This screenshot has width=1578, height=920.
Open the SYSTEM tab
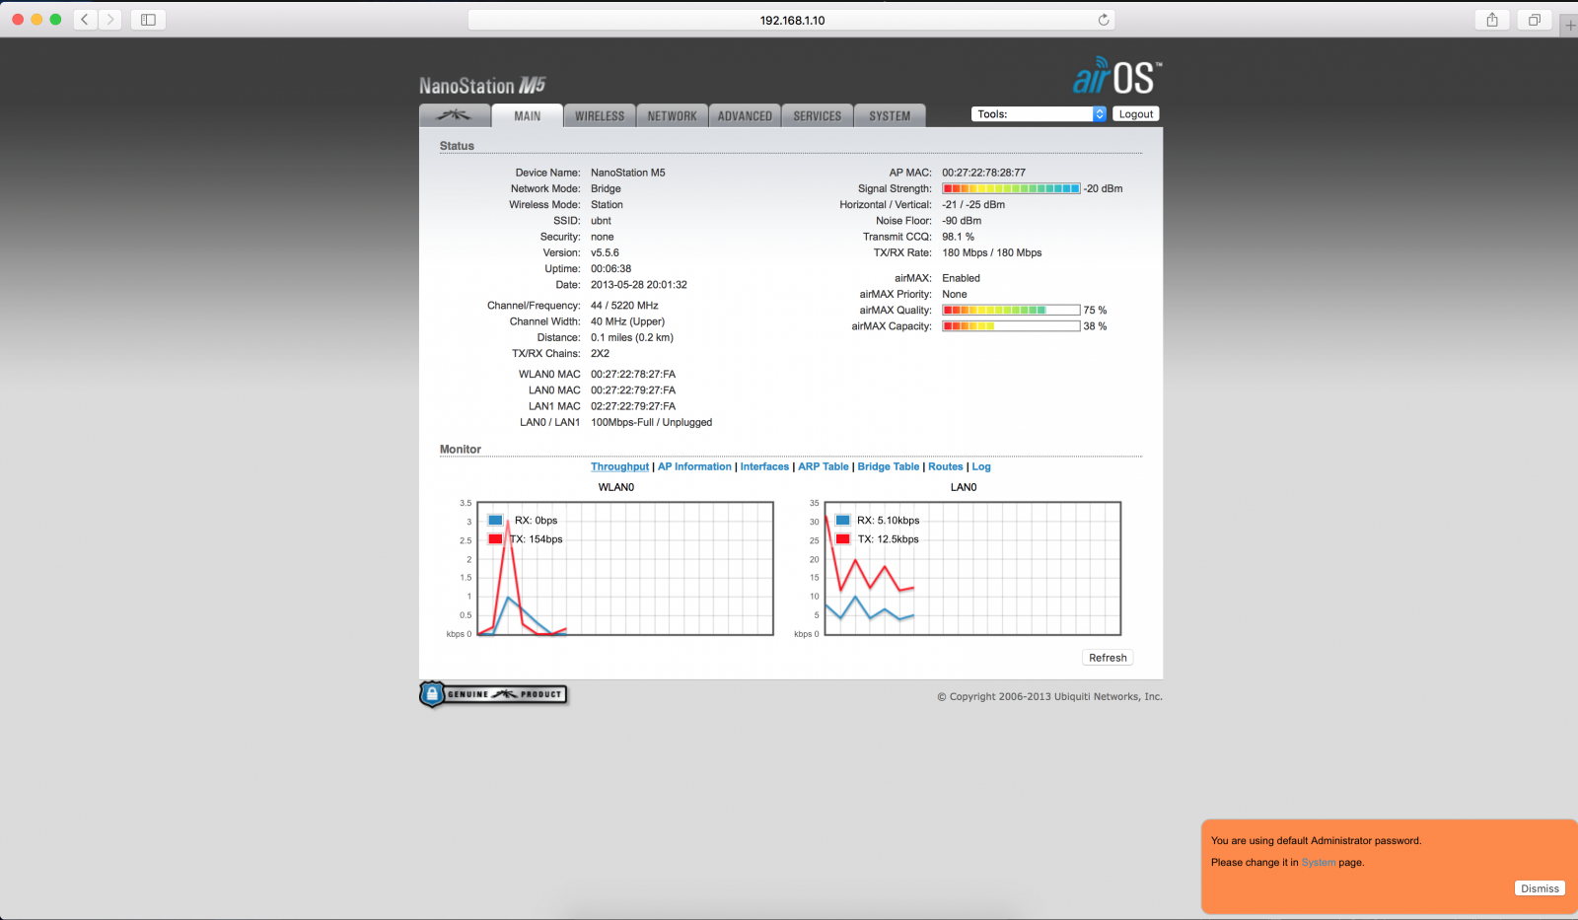890,115
